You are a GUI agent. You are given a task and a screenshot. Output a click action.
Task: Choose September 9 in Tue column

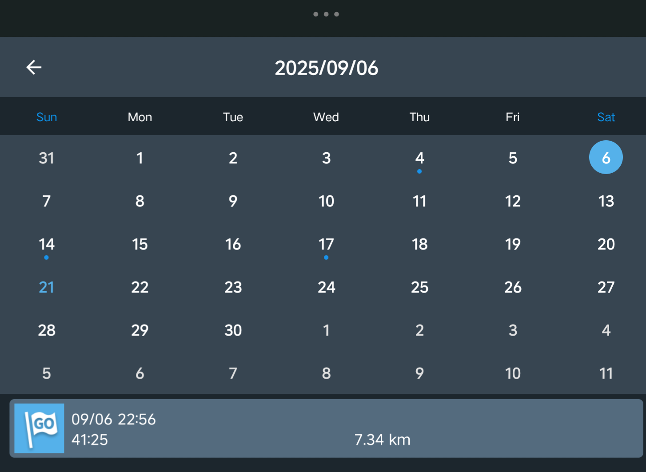pyautogui.click(x=233, y=201)
